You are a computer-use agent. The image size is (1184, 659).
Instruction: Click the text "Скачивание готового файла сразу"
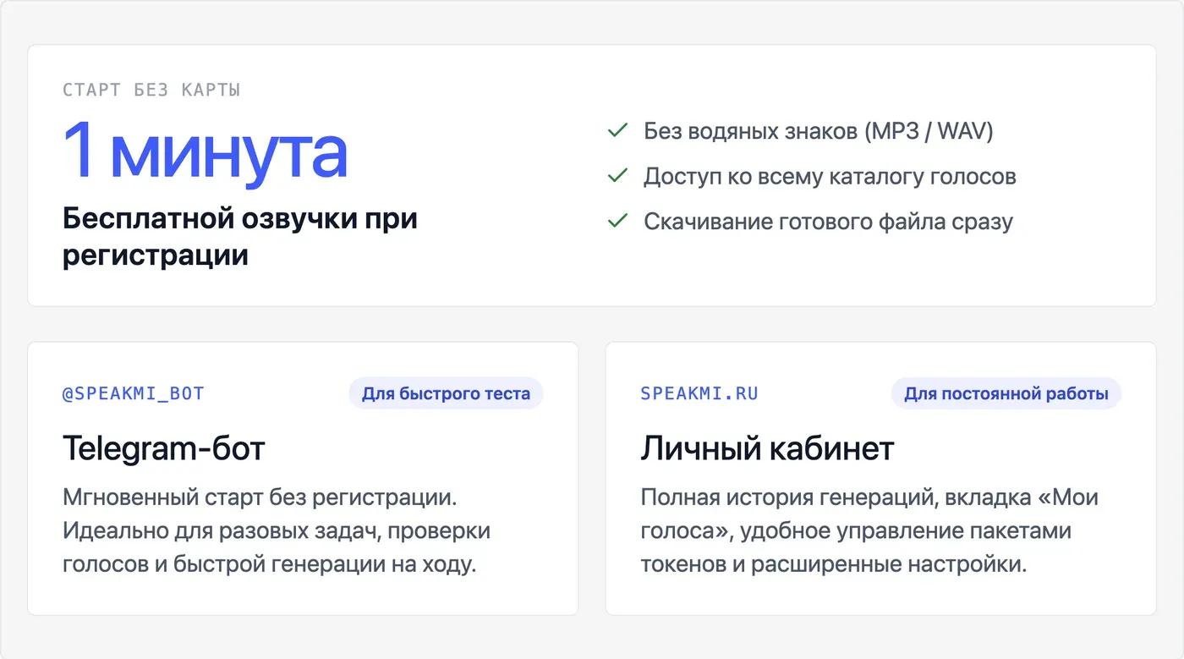828,222
